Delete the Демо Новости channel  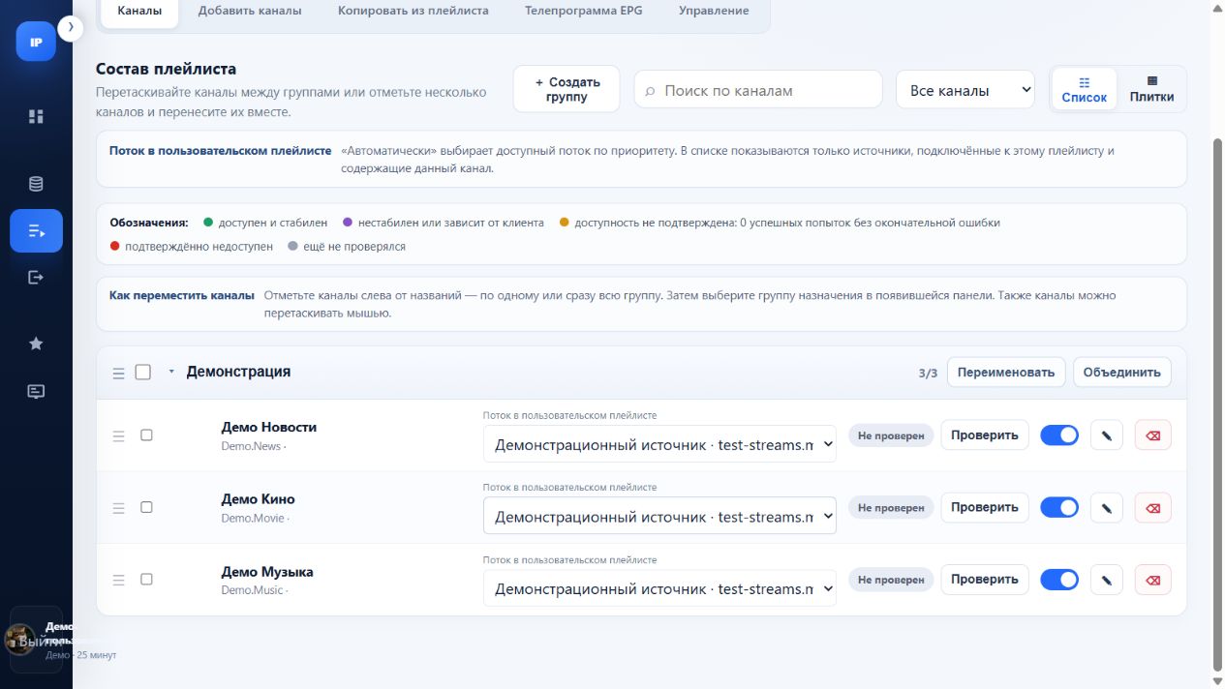click(x=1152, y=435)
